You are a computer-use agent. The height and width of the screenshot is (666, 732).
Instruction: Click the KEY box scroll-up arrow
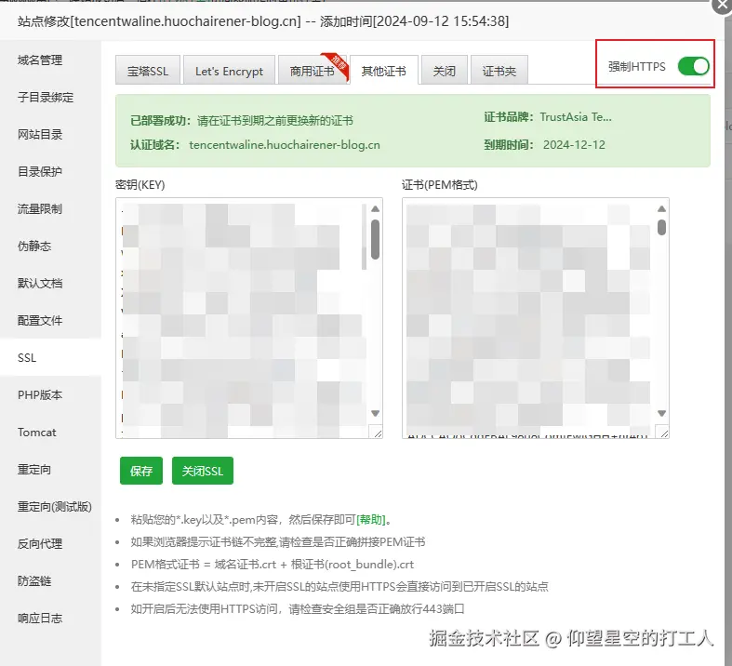(376, 209)
